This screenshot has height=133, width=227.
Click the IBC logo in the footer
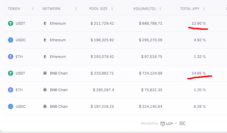click(x=182, y=123)
